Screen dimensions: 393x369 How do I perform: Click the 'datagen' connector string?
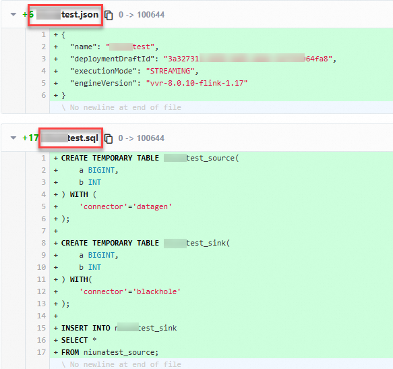click(x=152, y=206)
